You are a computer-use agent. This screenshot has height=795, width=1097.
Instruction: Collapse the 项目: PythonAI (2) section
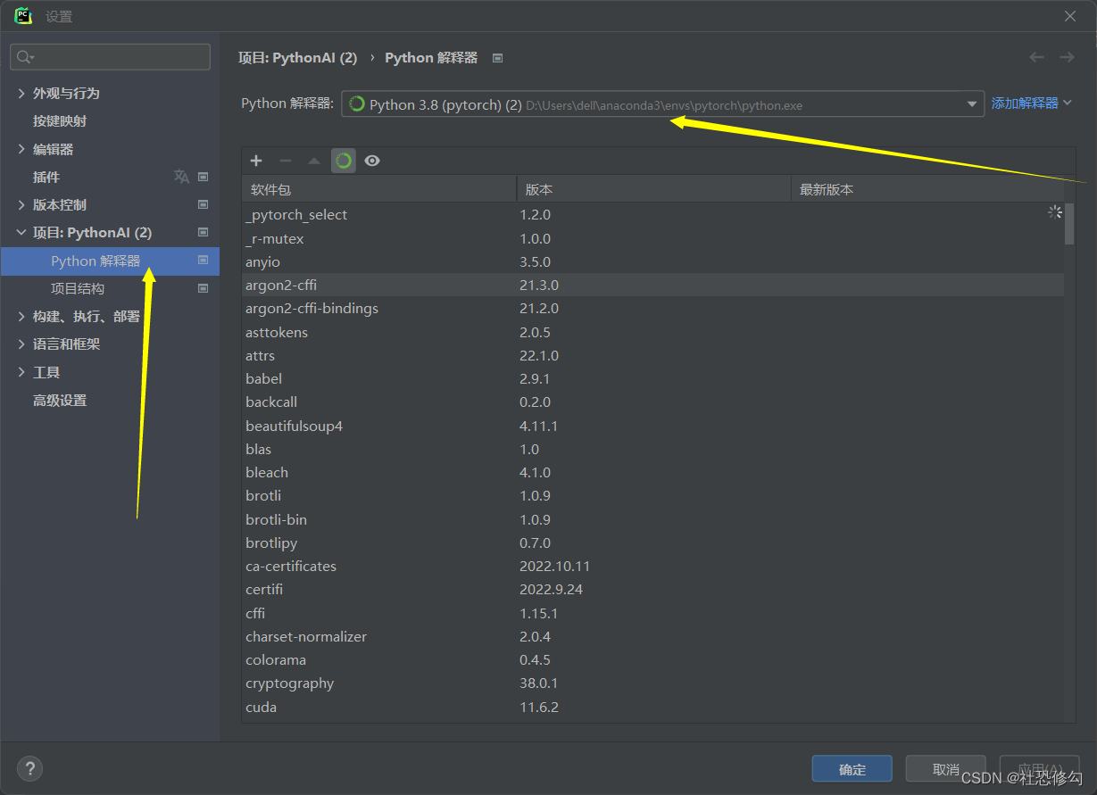(21, 232)
